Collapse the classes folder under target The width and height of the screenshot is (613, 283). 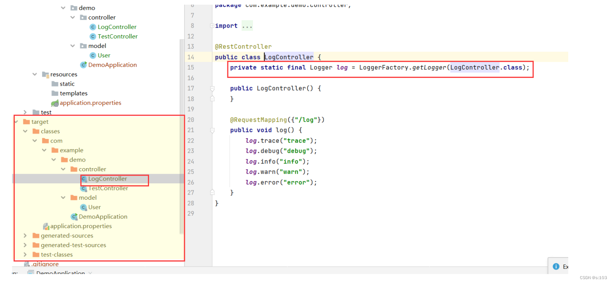[x=25, y=131]
